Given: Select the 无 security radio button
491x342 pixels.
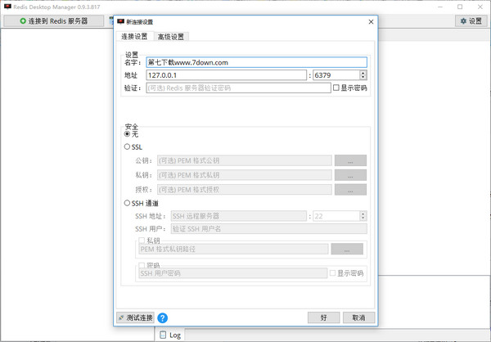Looking at the screenshot, I should click(127, 134).
